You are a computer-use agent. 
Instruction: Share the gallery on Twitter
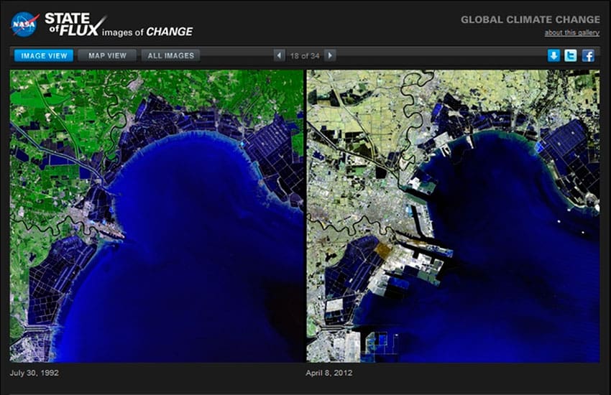571,55
